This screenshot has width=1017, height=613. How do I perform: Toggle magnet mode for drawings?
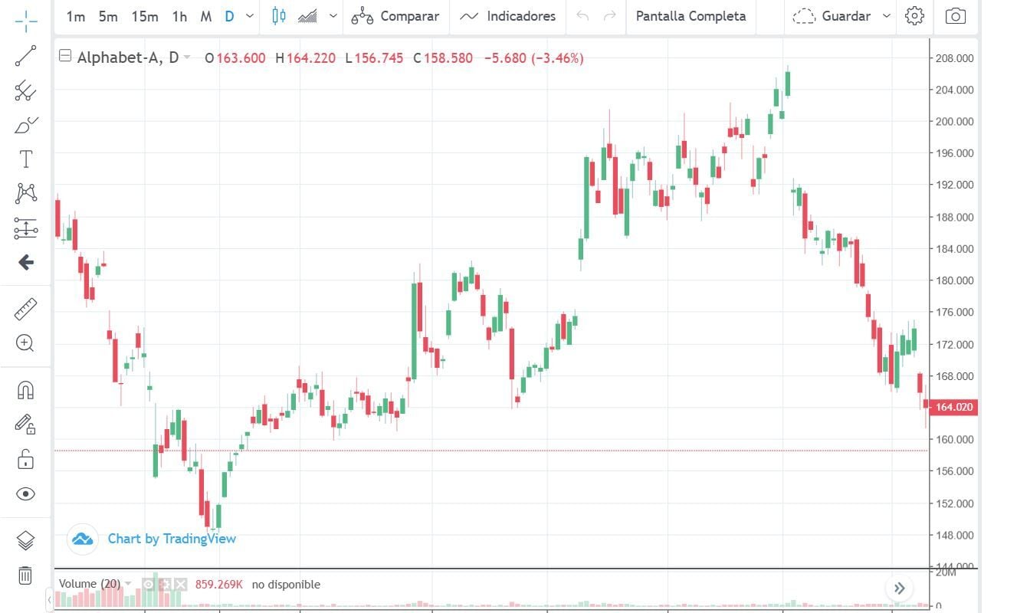25,390
